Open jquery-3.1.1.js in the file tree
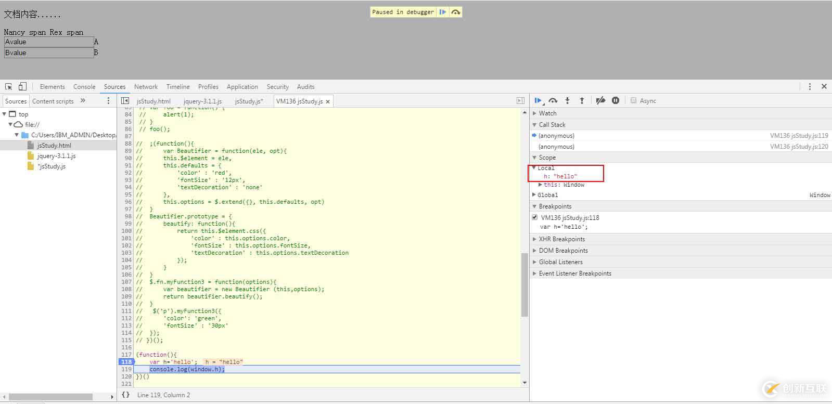The image size is (832, 404). click(56, 156)
